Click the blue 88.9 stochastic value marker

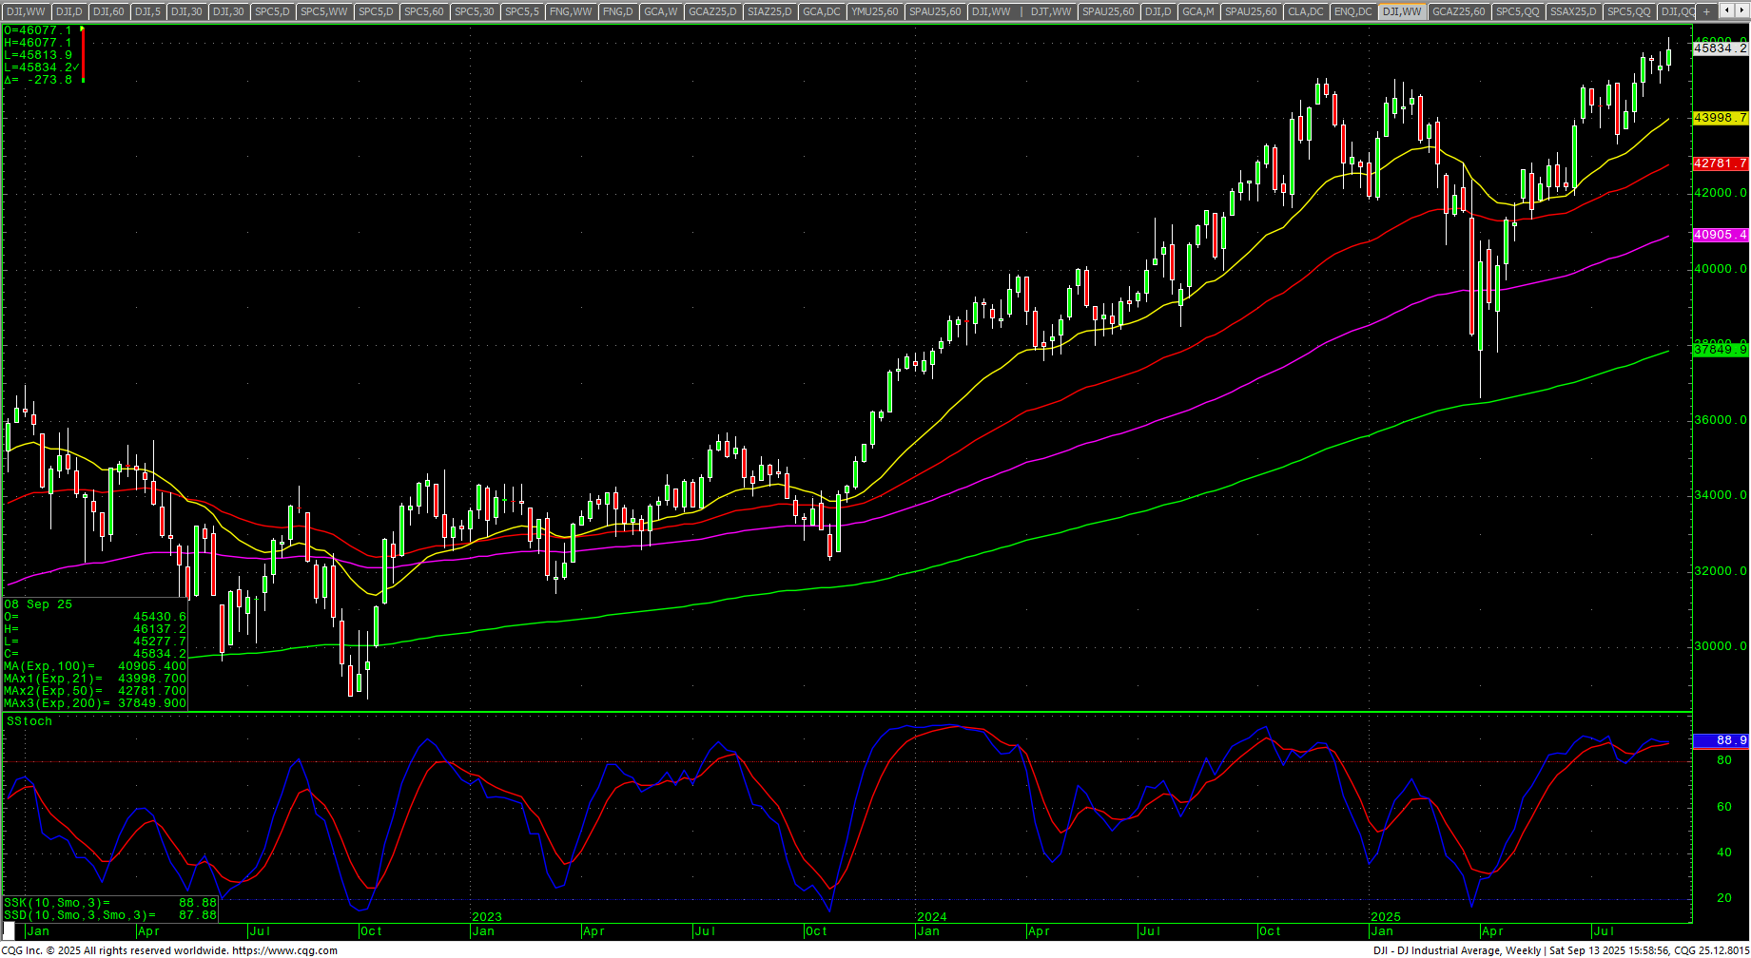tap(1720, 740)
